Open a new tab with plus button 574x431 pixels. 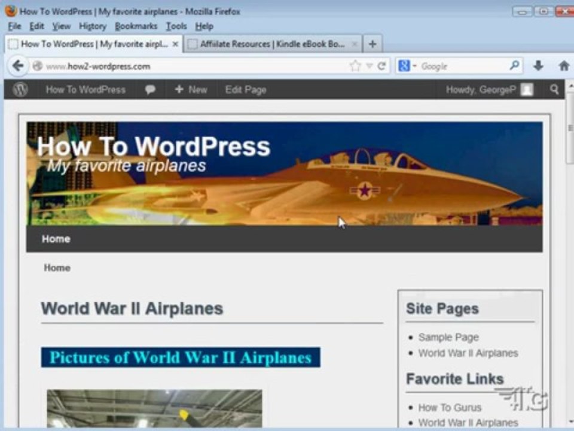click(373, 44)
